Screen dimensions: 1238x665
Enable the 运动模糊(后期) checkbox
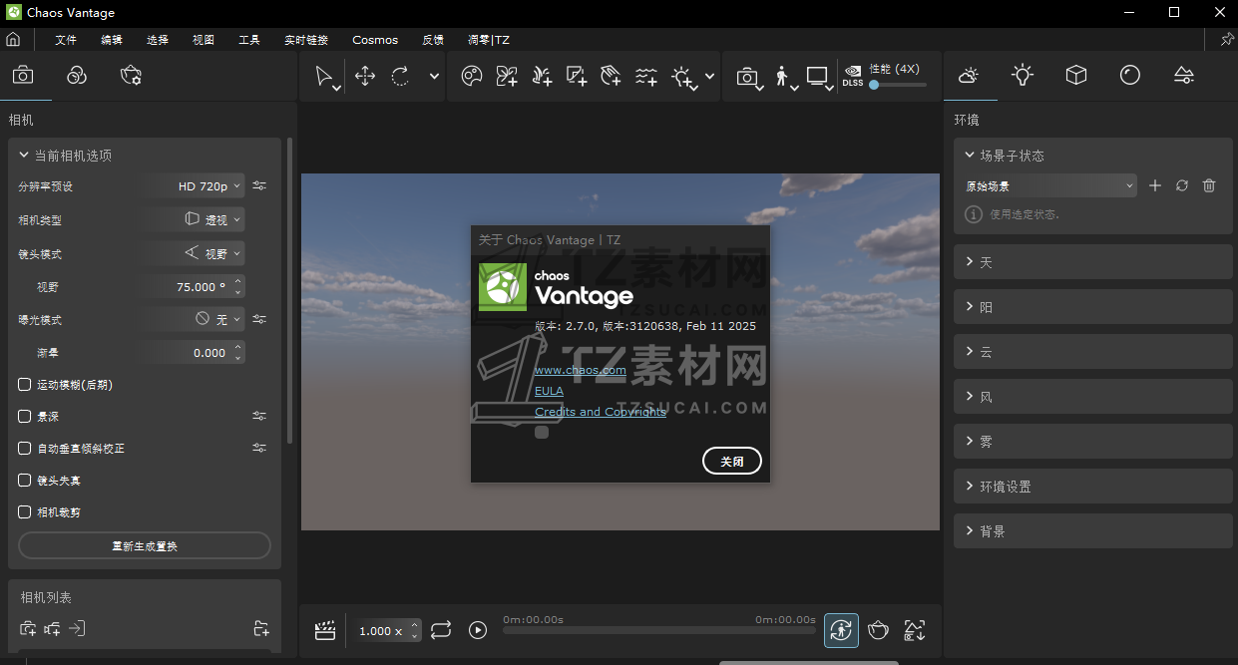[x=25, y=385]
